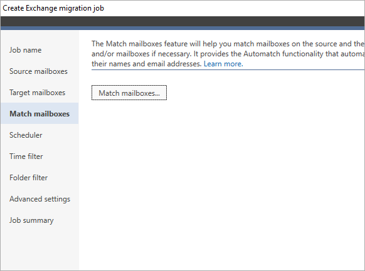Image resolution: width=365 pixels, height=271 pixels.
Task: Open the Folder filter step
Action: (x=28, y=178)
